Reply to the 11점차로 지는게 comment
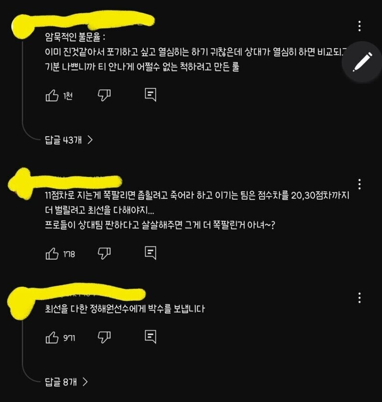The height and width of the screenshot is (402, 382). pyautogui.click(x=150, y=253)
